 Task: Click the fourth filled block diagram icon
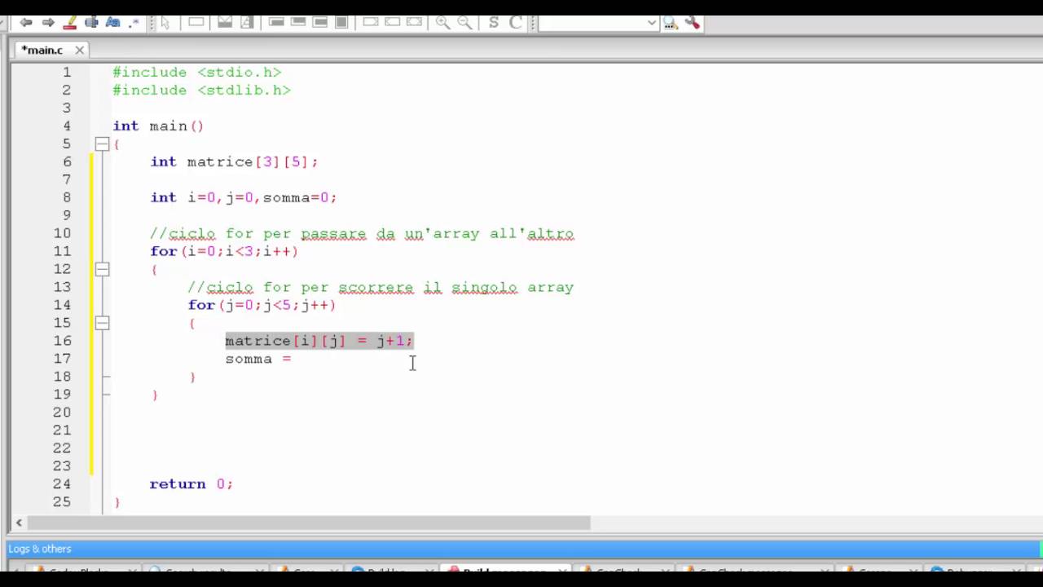(x=341, y=23)
